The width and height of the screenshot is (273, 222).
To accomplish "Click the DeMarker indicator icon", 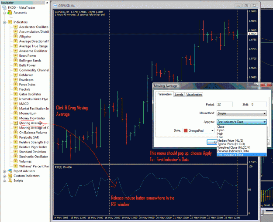I will (15, 75).
